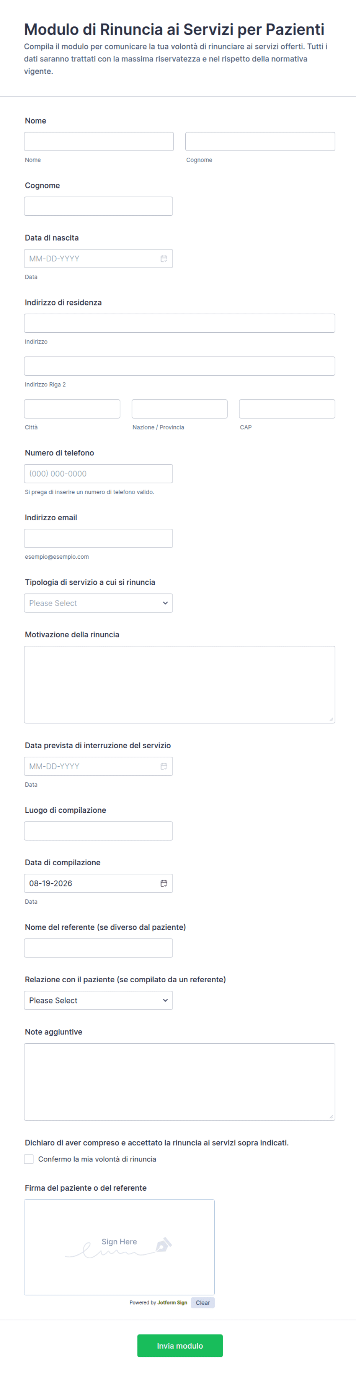Focus the Motivazione della rinuncia textarea
The height and width of the screenshot is (1376, 356).
(180, 684)
